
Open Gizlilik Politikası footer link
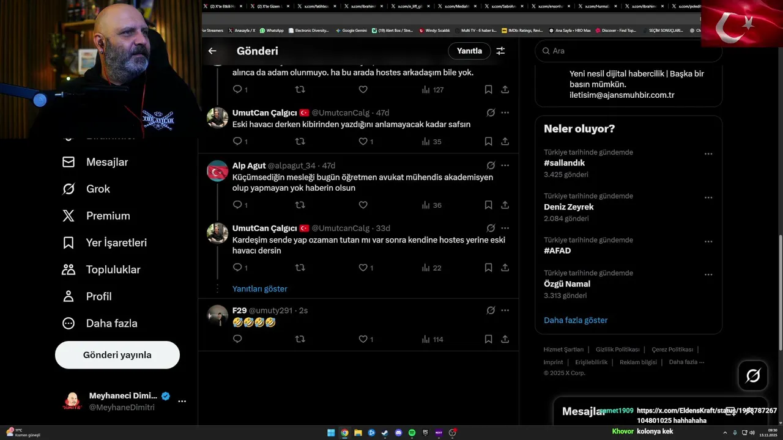618,350
